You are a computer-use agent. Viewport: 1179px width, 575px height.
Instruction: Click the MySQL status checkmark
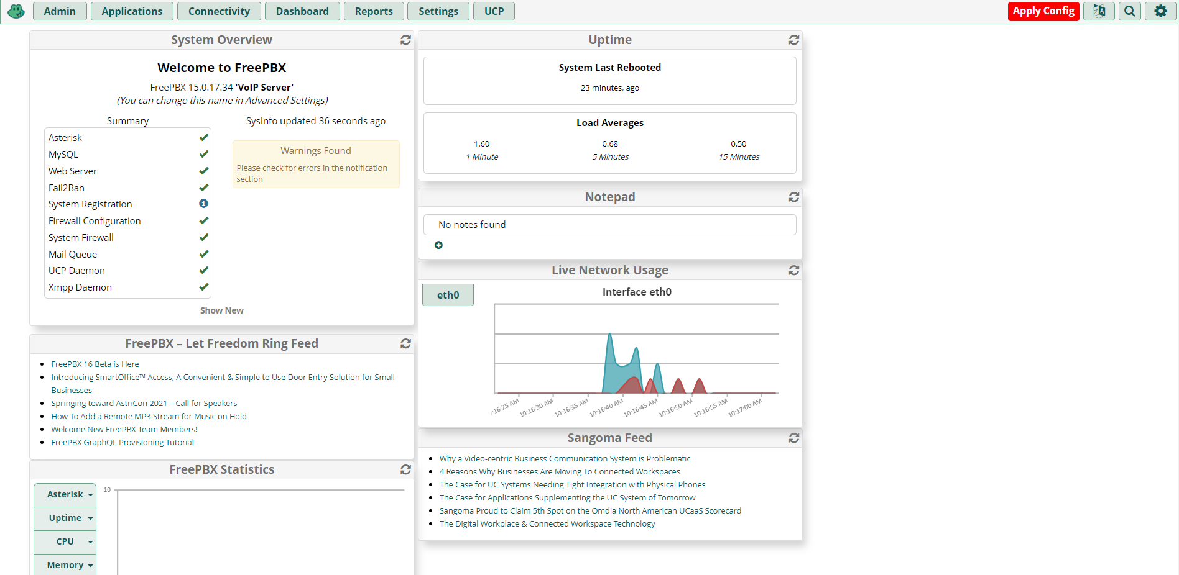tap(203, 154)
